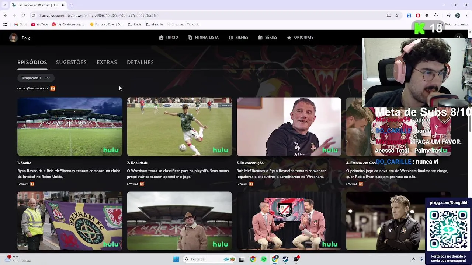
Task: Go to FILMES in the navigation bar
Action: click(238, 38)
